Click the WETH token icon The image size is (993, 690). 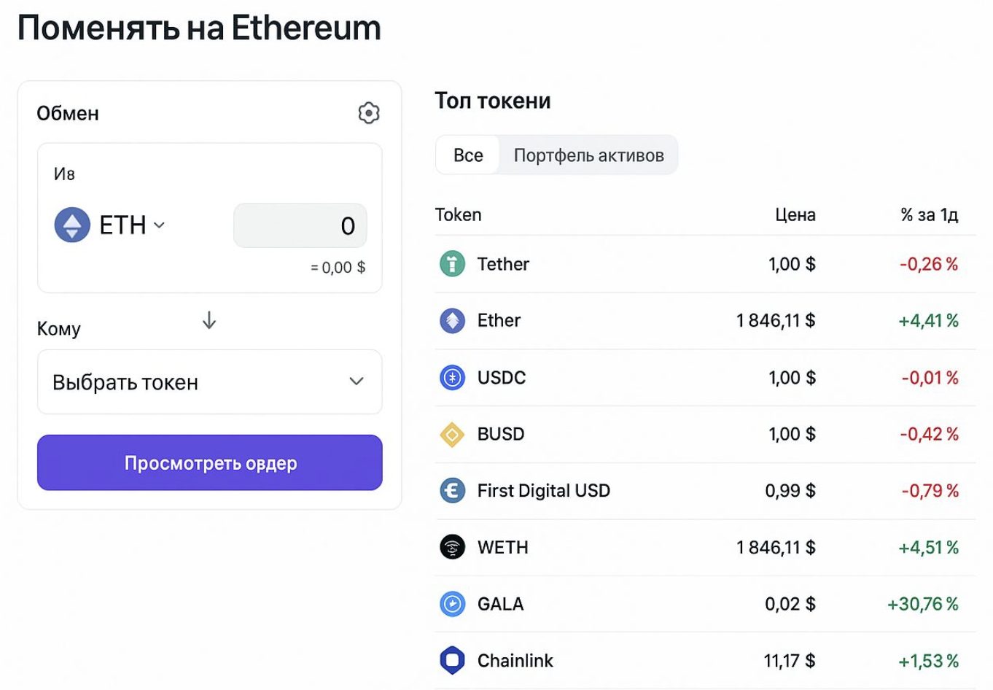[452, 547]
